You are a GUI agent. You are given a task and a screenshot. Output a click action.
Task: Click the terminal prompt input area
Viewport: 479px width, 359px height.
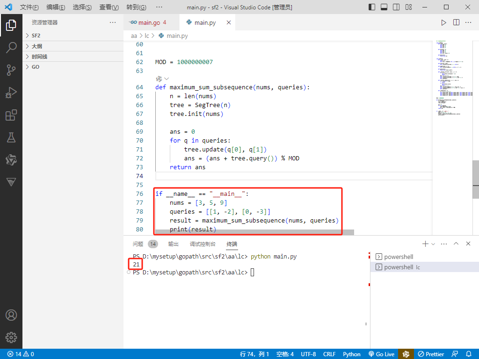252,273
